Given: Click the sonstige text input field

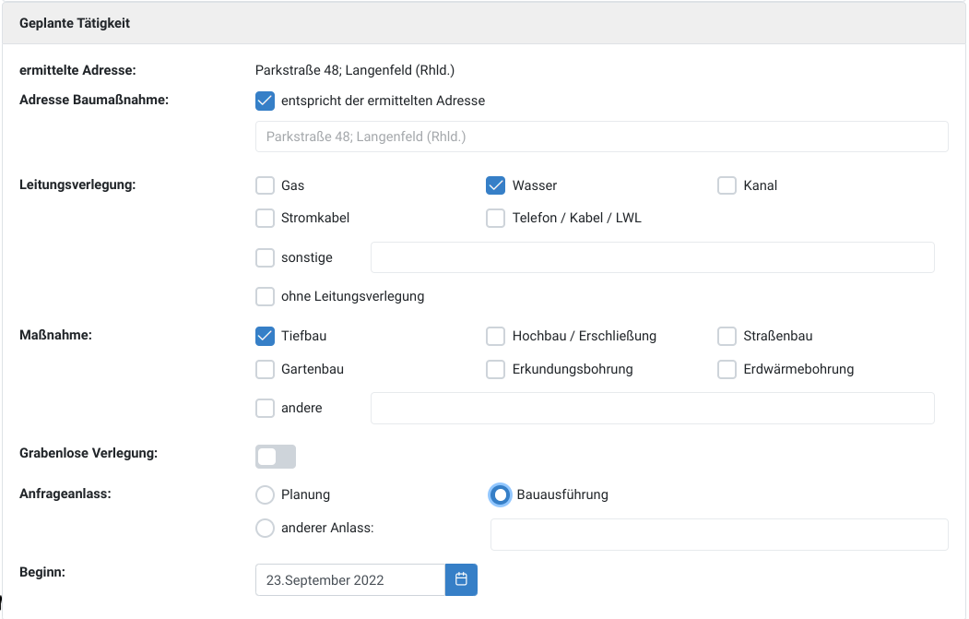Looking at the screenshot, I should pyautogui.click(x=652, y=258).
